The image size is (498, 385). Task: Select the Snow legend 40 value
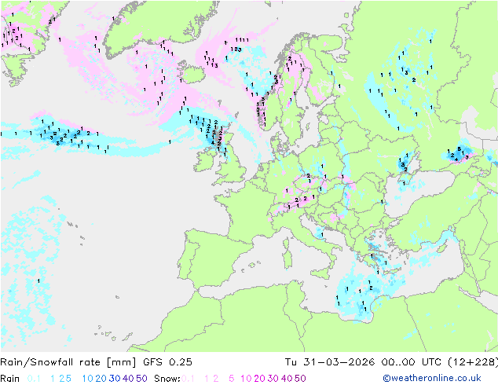pos(287,379)
